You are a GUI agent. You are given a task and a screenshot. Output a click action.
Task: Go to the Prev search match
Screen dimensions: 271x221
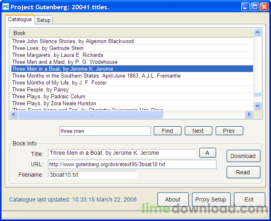[x=229, y=131]
